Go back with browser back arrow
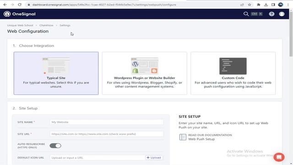The image size is (293, 165). pos(5,5)
